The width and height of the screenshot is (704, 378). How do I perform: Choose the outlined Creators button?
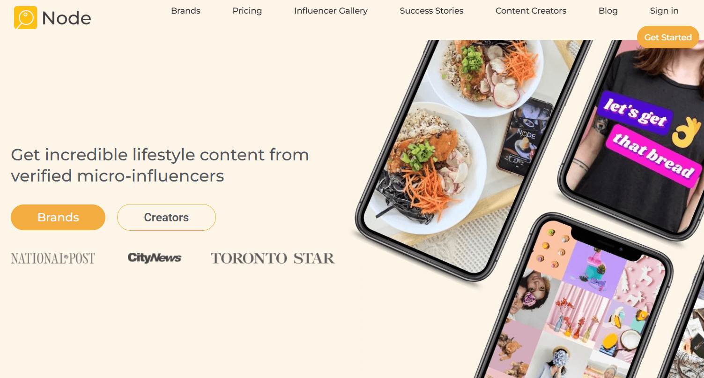166,217
